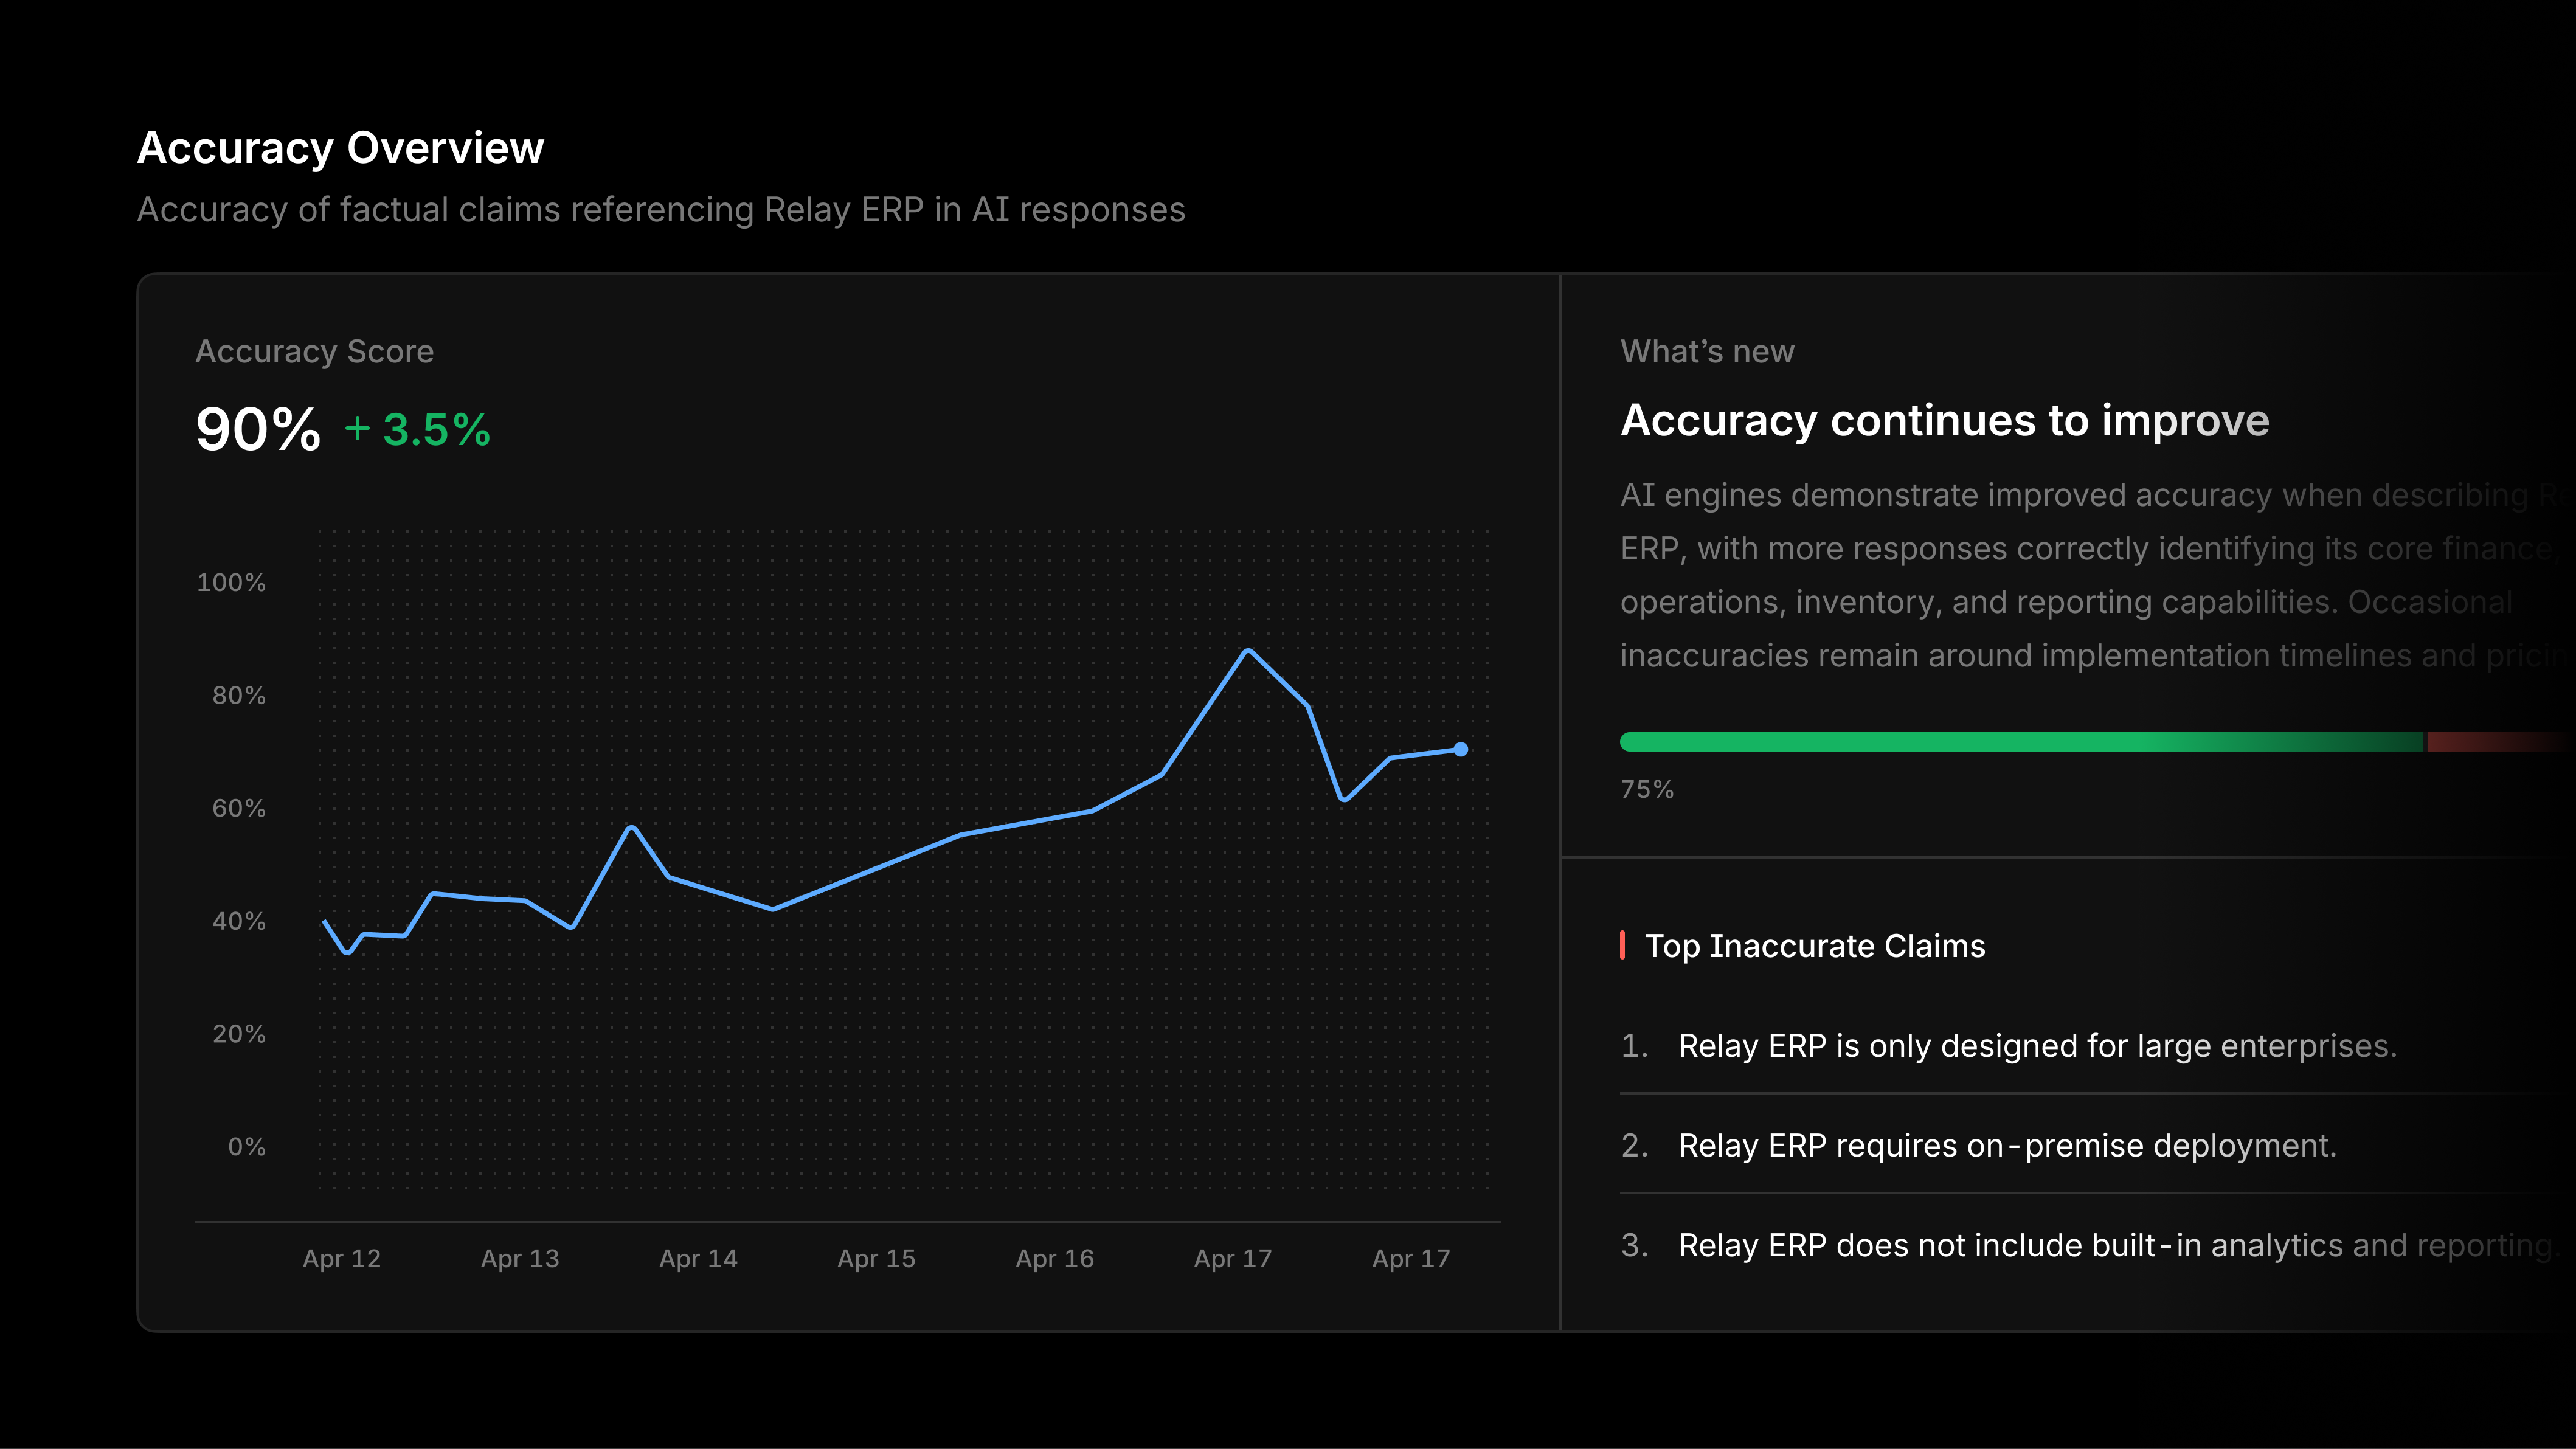Click the 100% y-axis label
Viewport: 2576px width, 1449px height.
231,582
